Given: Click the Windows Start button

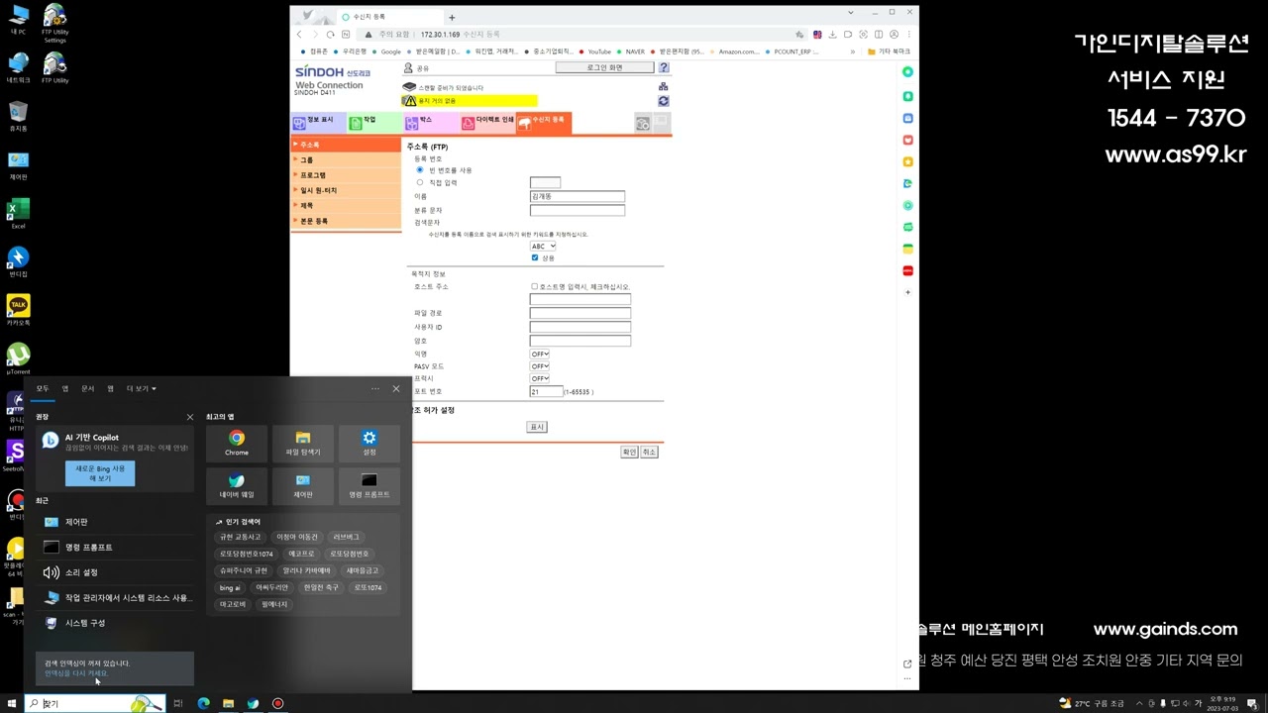Looking at the screenshot, I should [13, 703].
